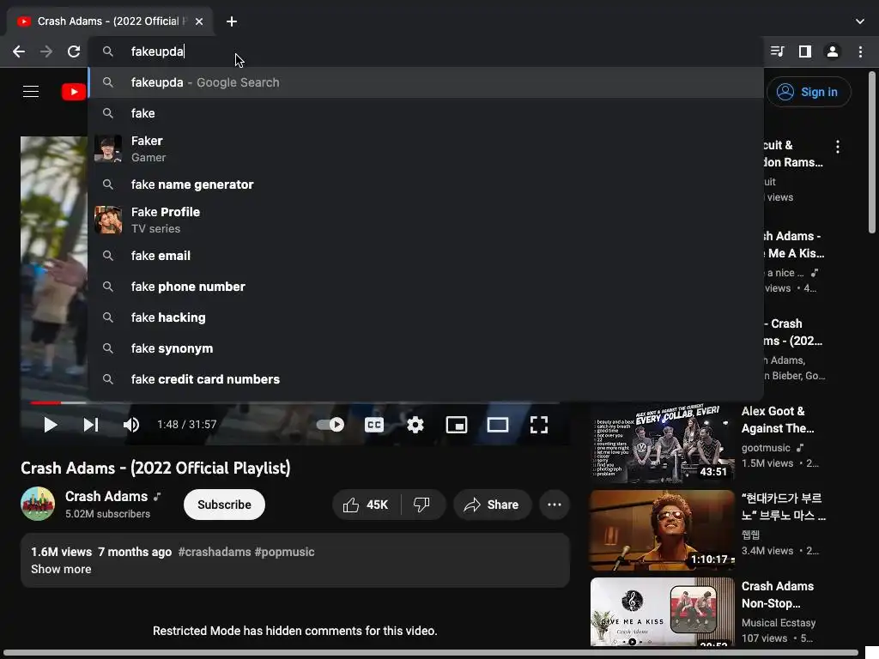This screenshot has height=659, width=879.
Task: Click the #crashadams hashtag
Action: coord(214,552)
